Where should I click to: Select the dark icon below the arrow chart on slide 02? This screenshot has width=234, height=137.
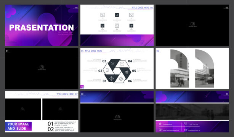point(131,25)
